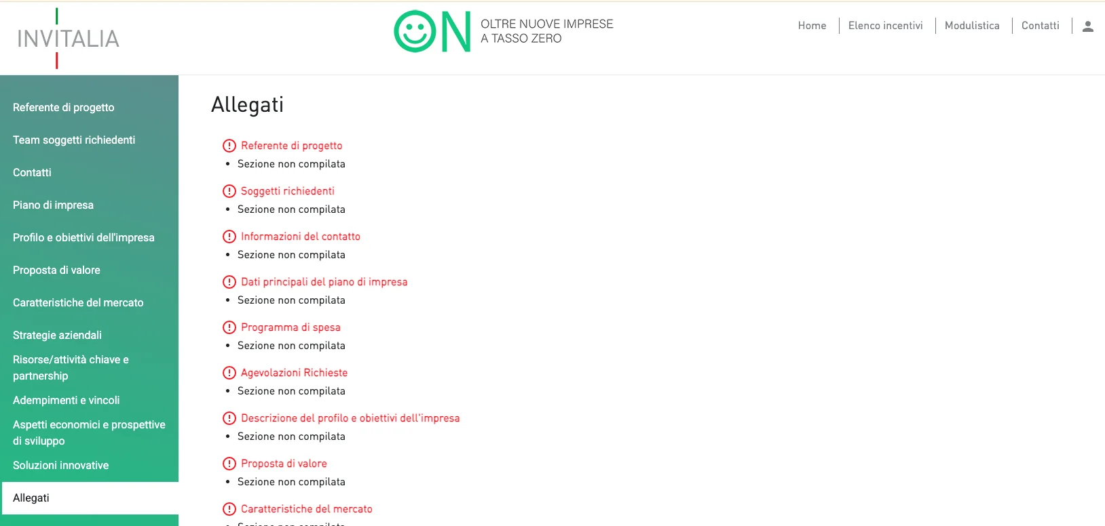Select Soluzioni innovative in sidebar
This screenshot has height=526, width=1105.
coord(60,466)
